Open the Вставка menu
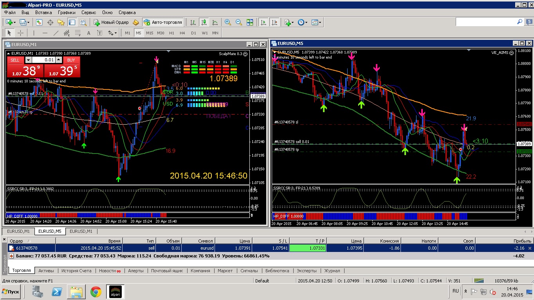 point(43,12)
